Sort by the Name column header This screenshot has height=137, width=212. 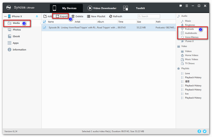pyautogui.click(x=51, y=22)
